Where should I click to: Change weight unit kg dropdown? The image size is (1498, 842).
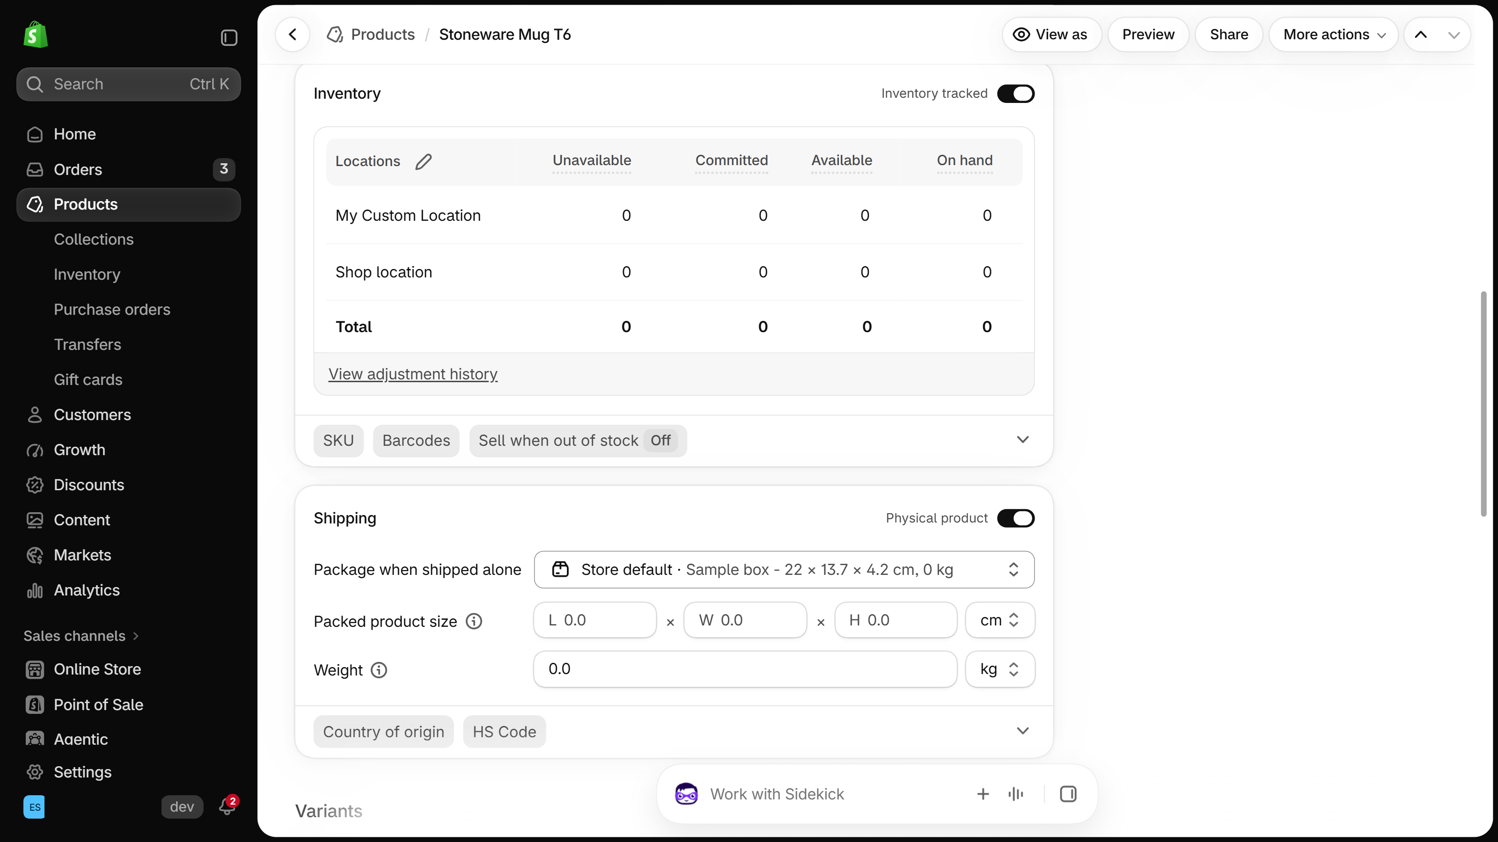click(999, 669)
